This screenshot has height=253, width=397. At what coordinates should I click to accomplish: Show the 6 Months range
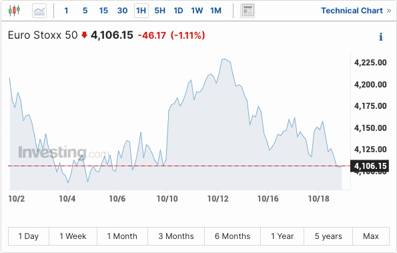point(232,236)
